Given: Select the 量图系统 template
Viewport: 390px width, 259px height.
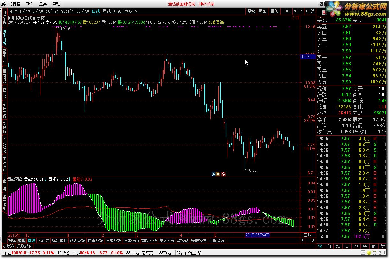Looking at the screenshot, I should [x=149, y=240].
